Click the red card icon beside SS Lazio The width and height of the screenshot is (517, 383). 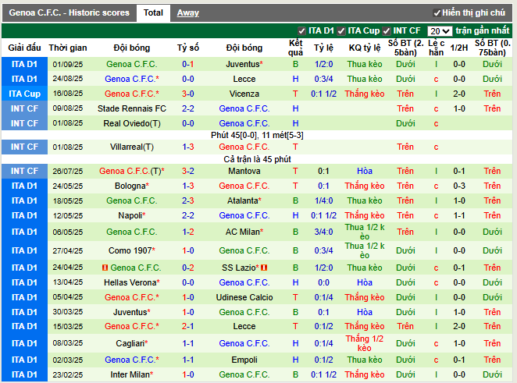click(264, 268)
